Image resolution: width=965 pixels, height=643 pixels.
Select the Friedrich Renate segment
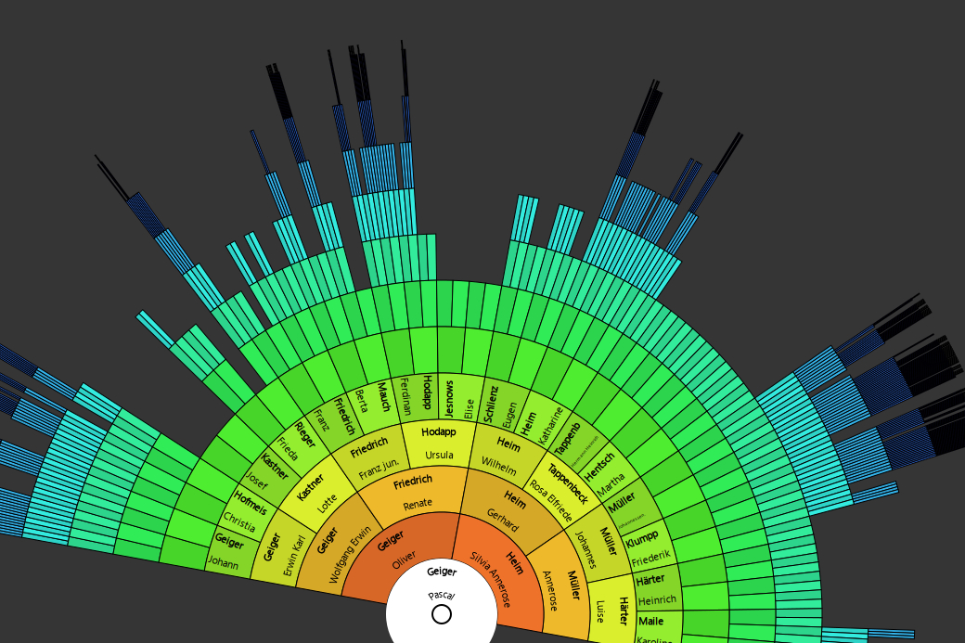tap(415, 494)
